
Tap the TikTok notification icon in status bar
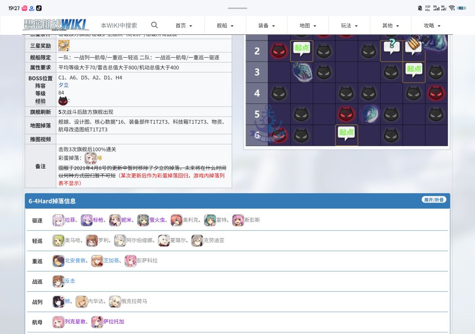39,8
